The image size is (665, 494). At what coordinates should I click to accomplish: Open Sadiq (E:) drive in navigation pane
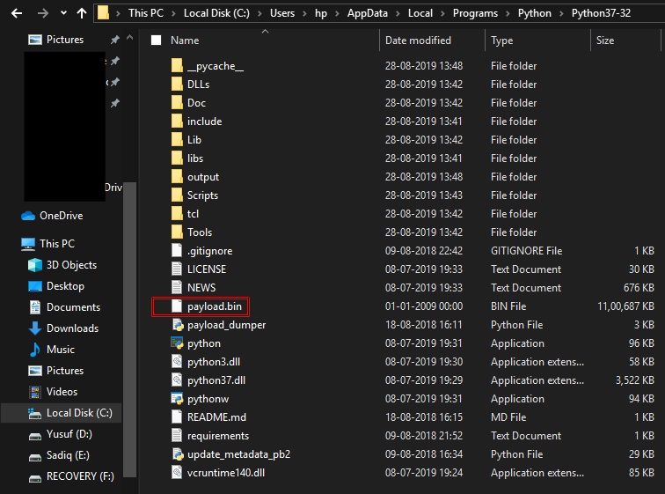click(59, 455)
